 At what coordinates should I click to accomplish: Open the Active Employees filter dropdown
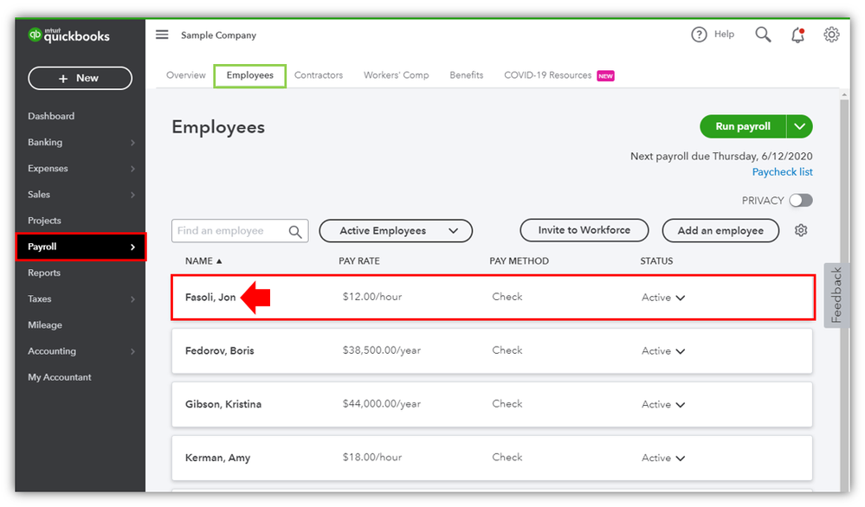coord(396,231)
